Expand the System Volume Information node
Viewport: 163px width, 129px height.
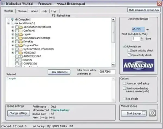click(x=13, y=49)
